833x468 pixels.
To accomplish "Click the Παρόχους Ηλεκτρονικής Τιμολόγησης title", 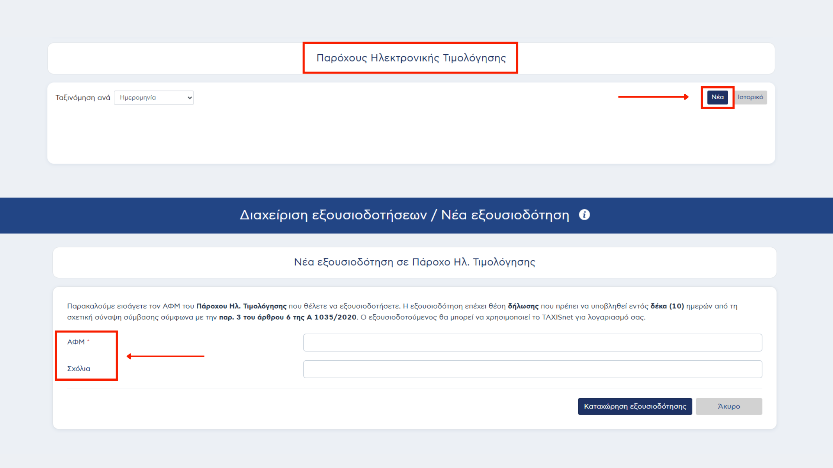I will [x=411, y=58].
